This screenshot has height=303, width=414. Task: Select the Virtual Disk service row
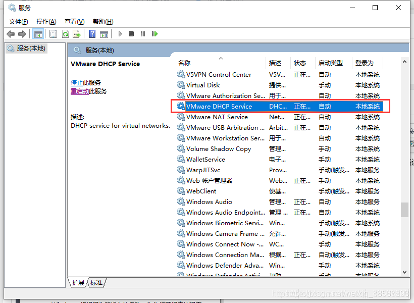(x=280, y=85)
